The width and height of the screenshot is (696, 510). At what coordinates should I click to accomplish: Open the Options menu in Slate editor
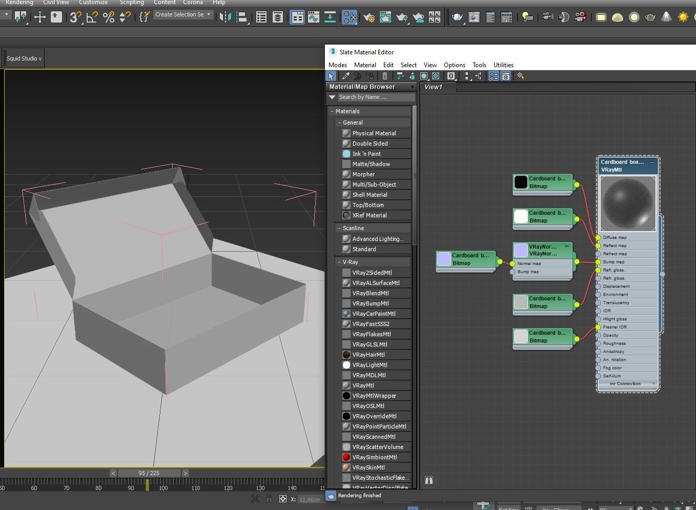coord(455,65)
